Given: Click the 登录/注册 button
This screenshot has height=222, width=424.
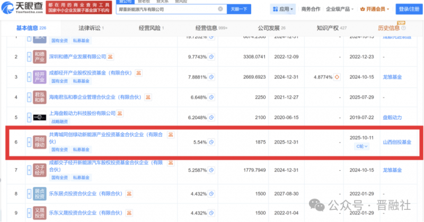Looking at the screenshot, I should [x=409, y=9].
